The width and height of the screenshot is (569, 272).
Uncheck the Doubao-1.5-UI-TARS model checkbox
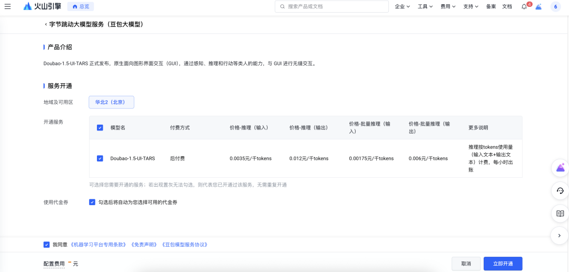coord(100,158)
